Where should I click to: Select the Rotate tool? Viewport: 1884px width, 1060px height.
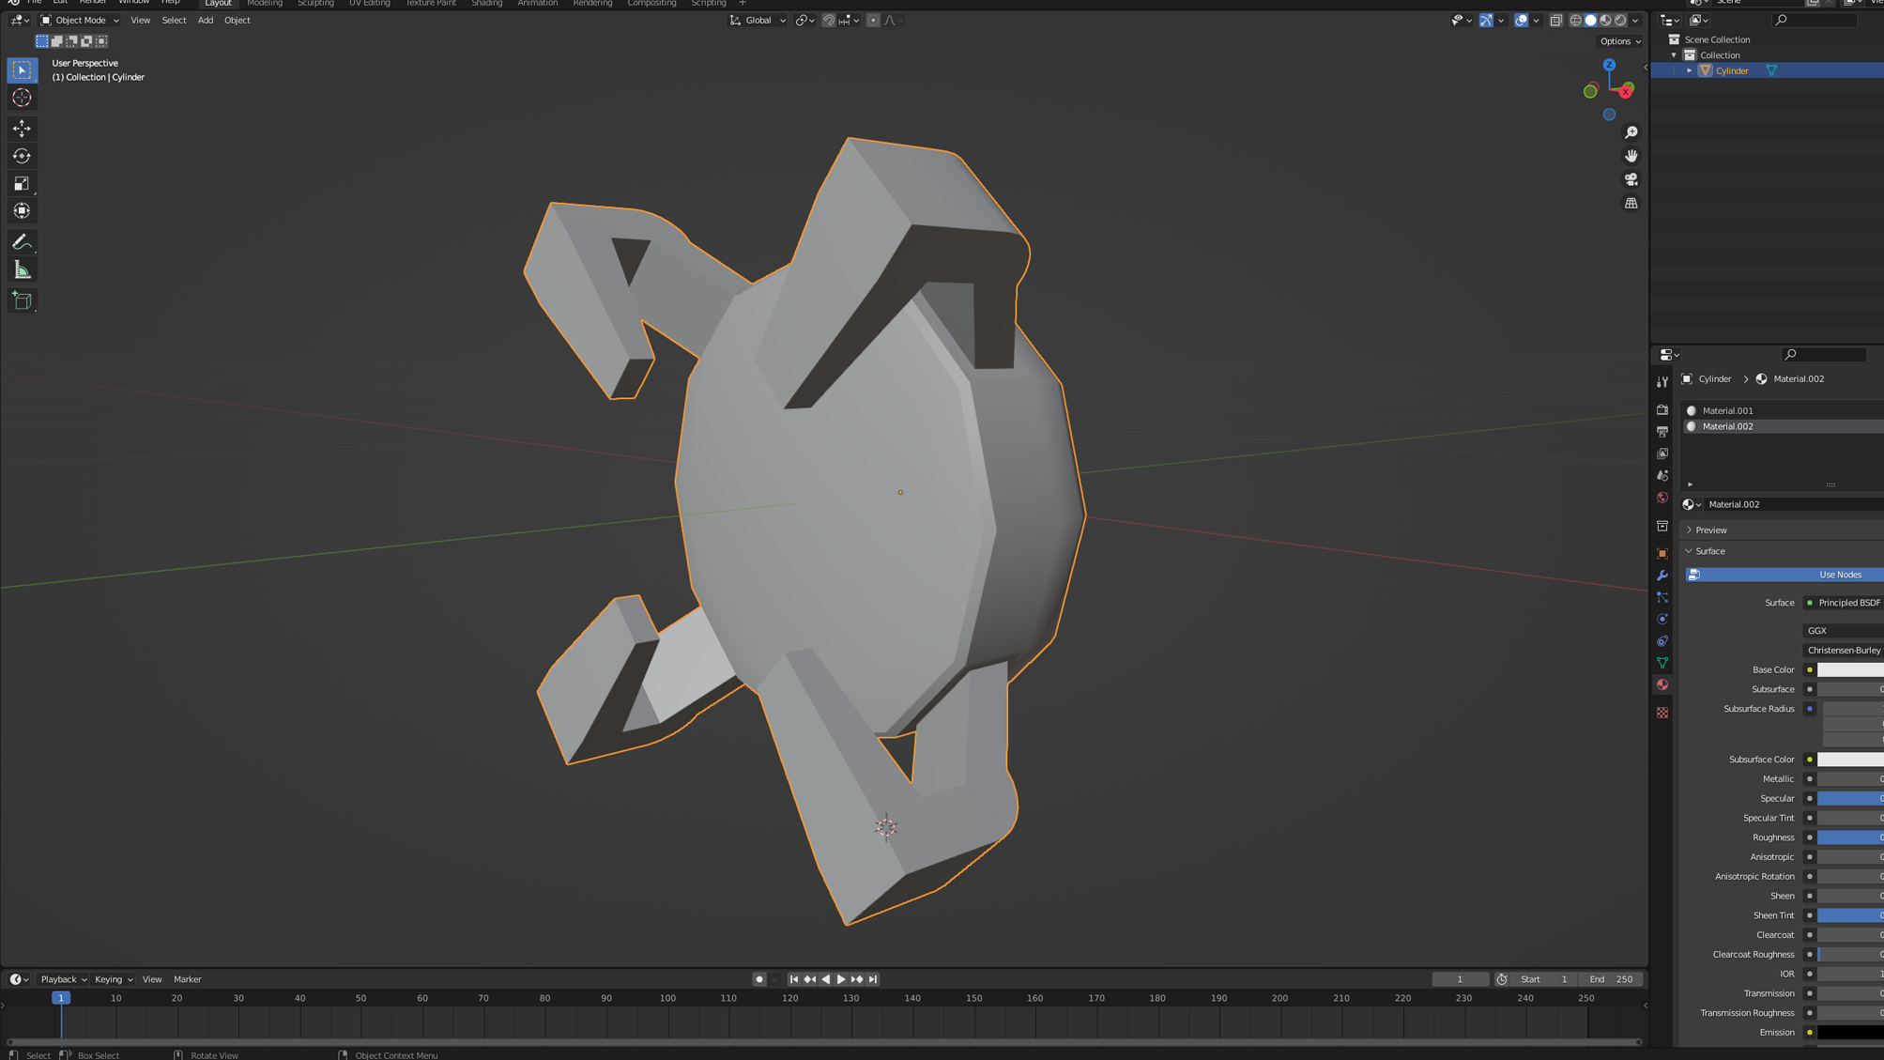(x=22, y=156)
